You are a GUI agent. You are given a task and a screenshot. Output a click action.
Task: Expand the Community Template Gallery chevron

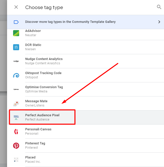pyautogui.click(x=159, y=22)
